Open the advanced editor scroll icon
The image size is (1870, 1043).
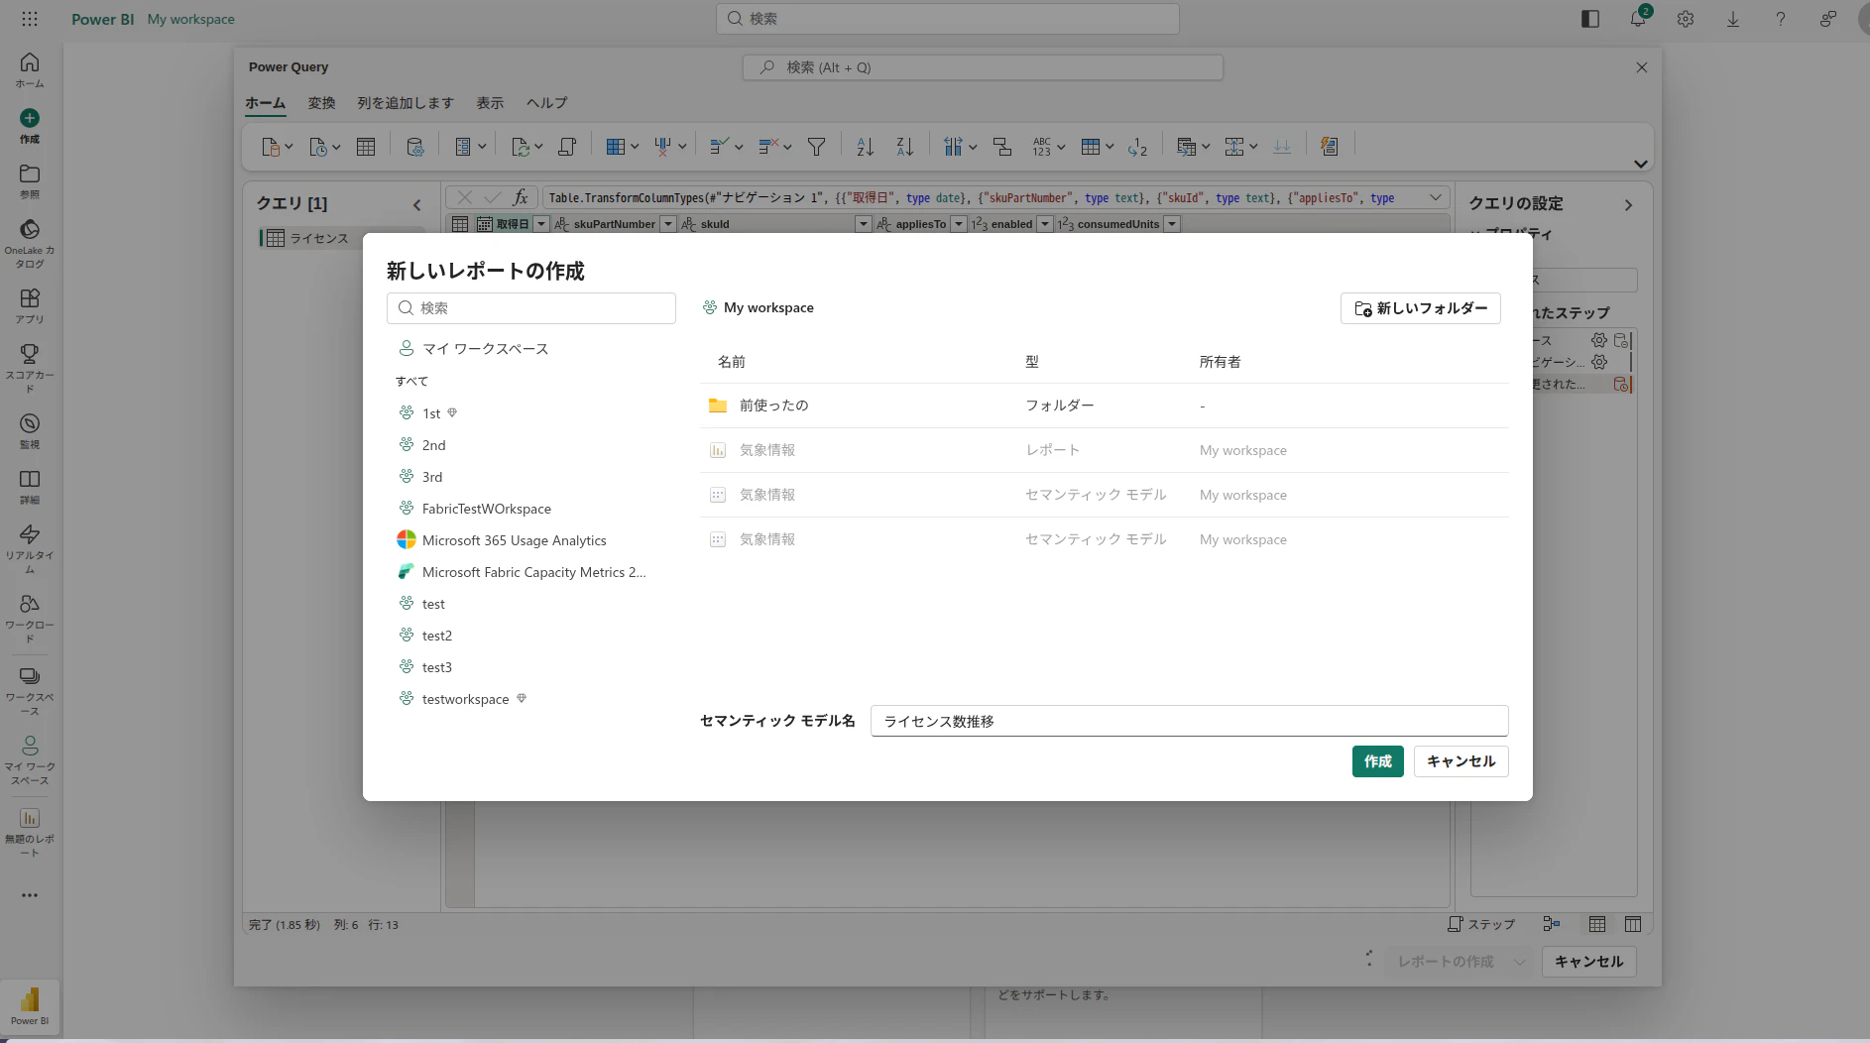[x=567, y=147]
